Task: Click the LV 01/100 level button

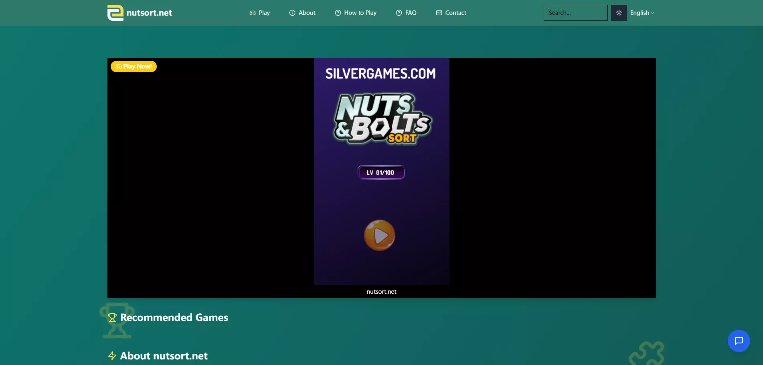Action: click(x=381, y=173)
